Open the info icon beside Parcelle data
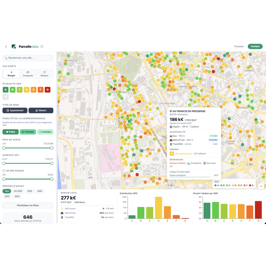This screenshot has height=266, width=266. pyautogui.click(x=42, y=46)
